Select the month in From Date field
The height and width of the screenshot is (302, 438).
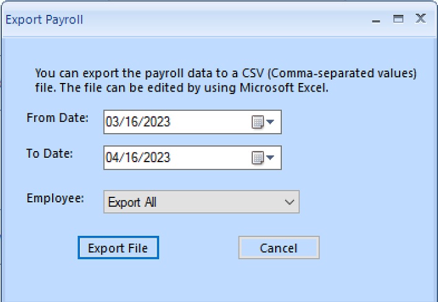coord(112,123)
